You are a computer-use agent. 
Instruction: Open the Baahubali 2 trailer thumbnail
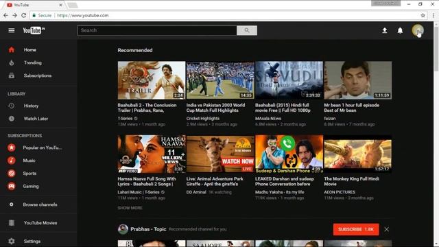pos(152,80)
